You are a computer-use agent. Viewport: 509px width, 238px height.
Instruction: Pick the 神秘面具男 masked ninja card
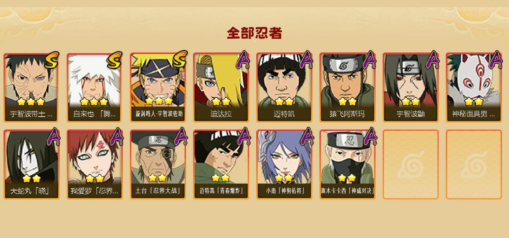474,87
